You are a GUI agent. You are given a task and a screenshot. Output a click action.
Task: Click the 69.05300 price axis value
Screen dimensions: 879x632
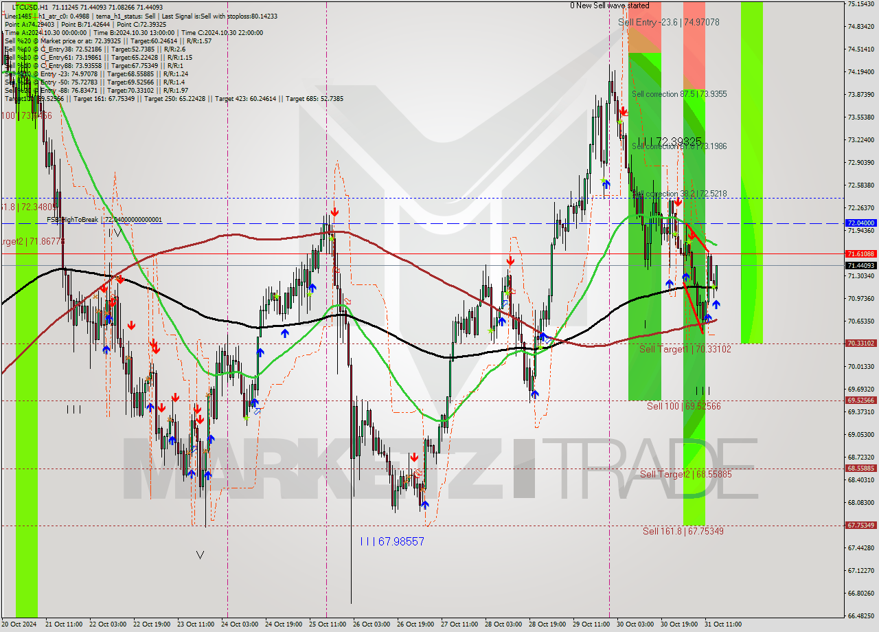point(861,434)
